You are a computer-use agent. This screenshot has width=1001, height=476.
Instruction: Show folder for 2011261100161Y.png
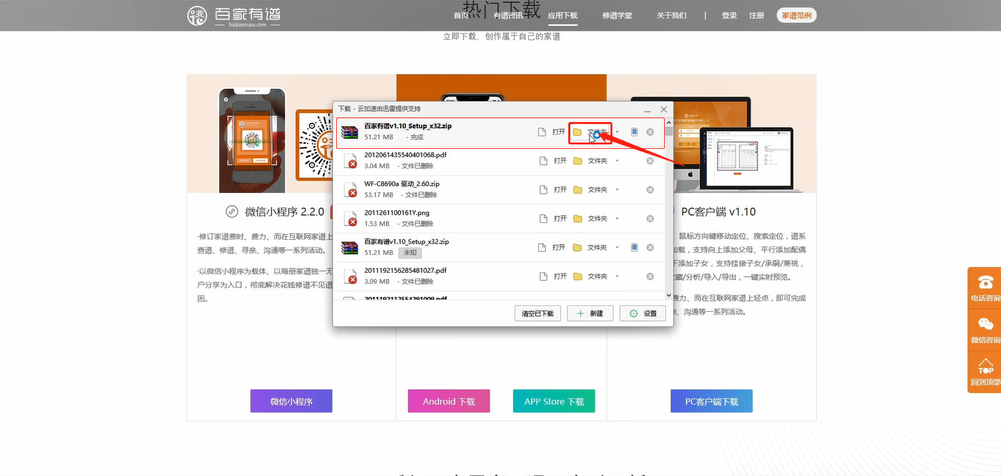pyautogui.click(x=590, y=219)
